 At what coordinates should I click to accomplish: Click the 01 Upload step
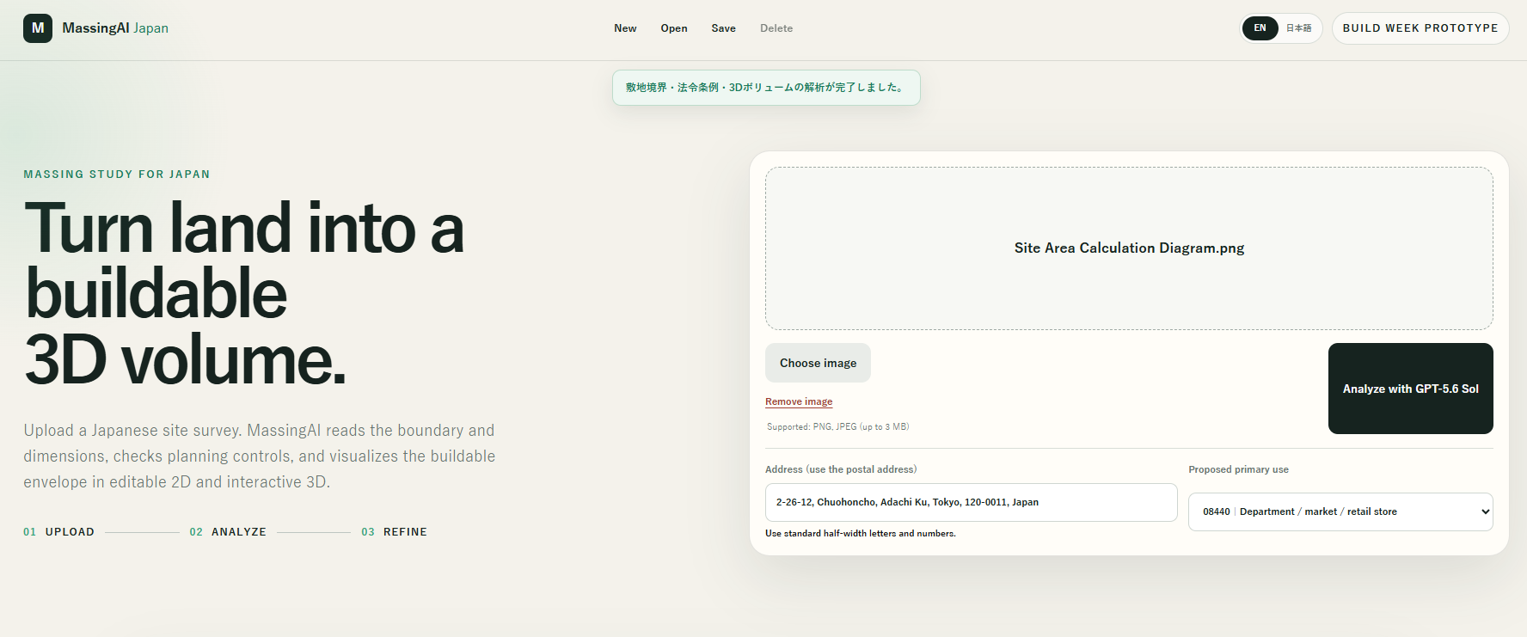coord(58,532)
